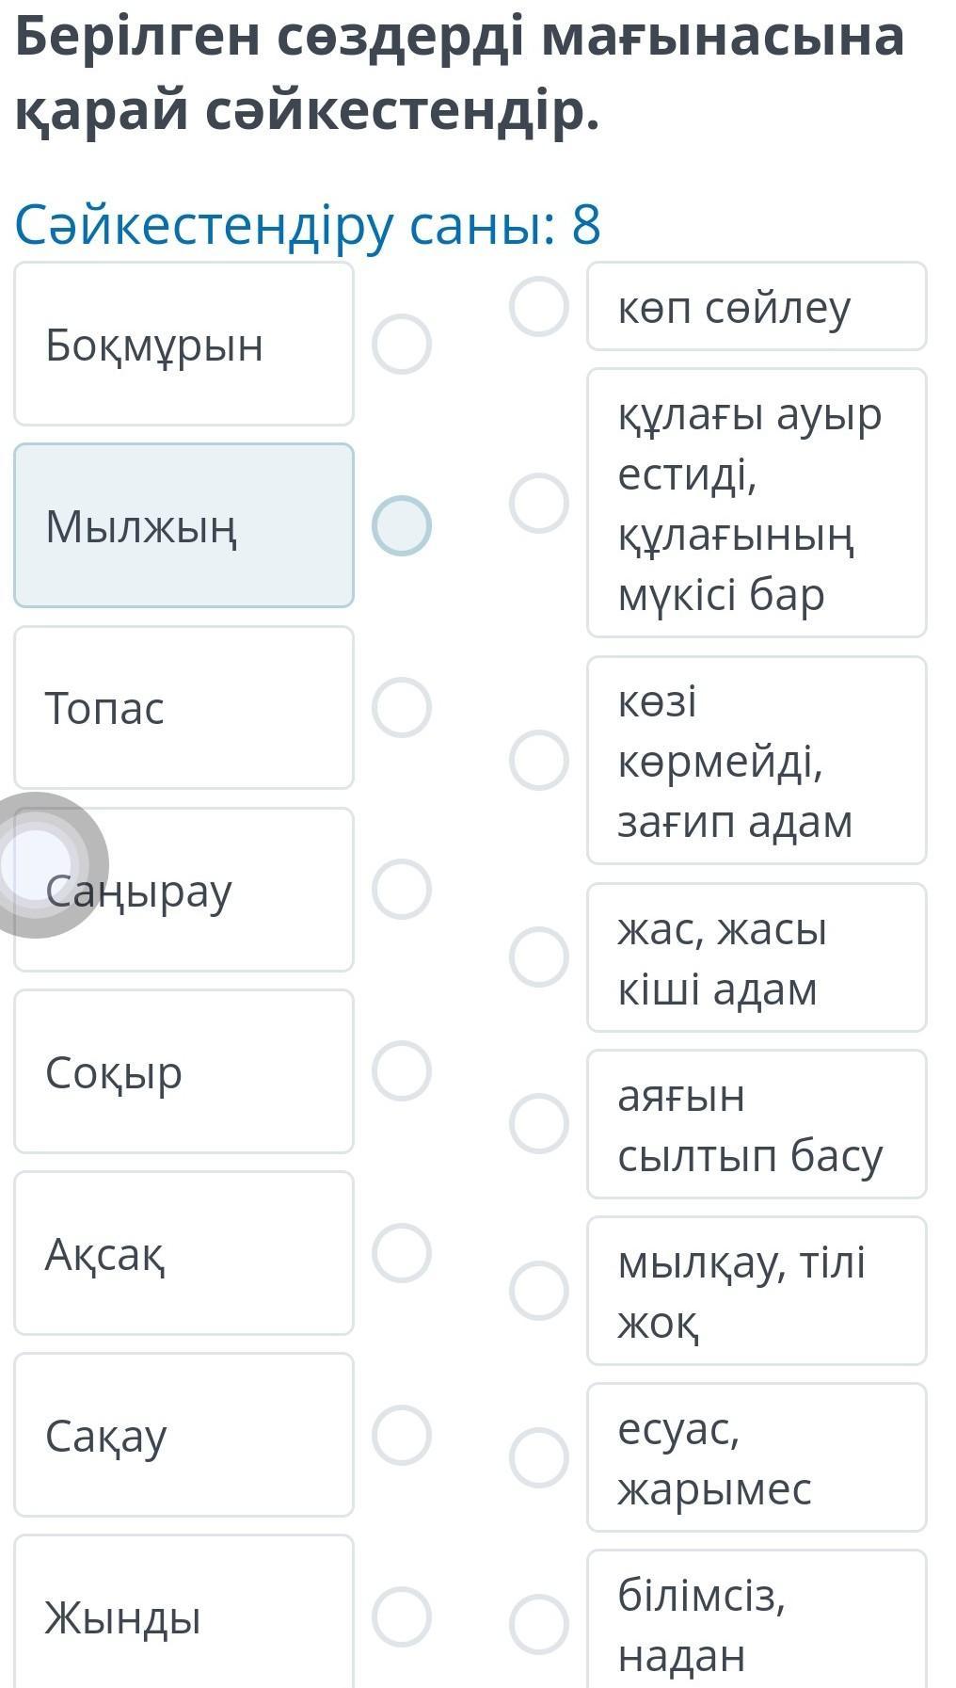Viewport: 956px width, 1688px height.
Task: Select the radio circle next to Саңырау
Action: [x=402, y=889]
